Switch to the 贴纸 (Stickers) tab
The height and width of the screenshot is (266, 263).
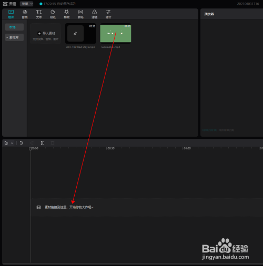pyautogui.click(x=53, y=14)
